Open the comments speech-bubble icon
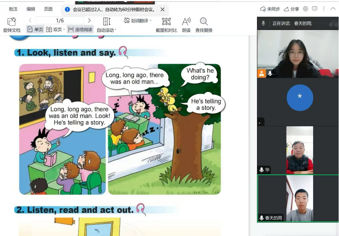The image size is (339, 236). pos(315,9)
